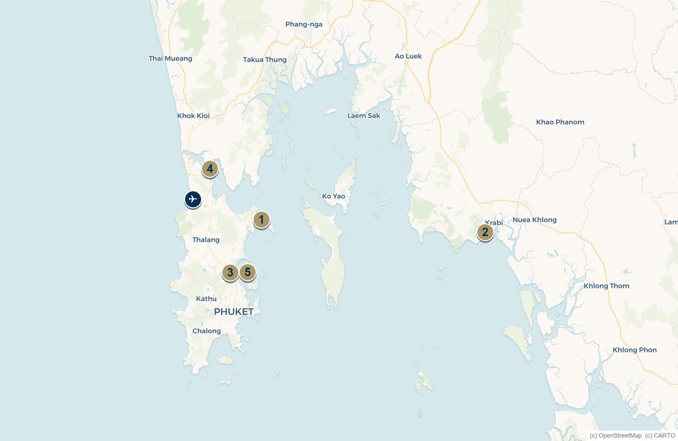Click the Chalong label
The height and width of the screenshot is (441, 678).
(207, 331)
